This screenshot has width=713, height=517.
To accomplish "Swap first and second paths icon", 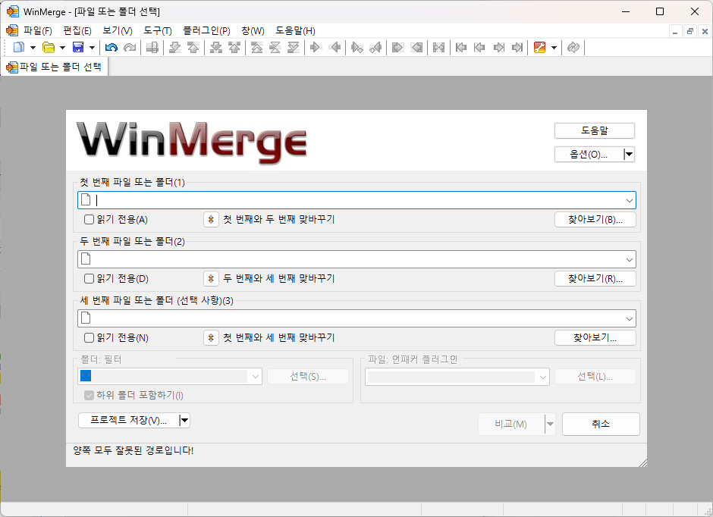I will click(x=211, y=219).
